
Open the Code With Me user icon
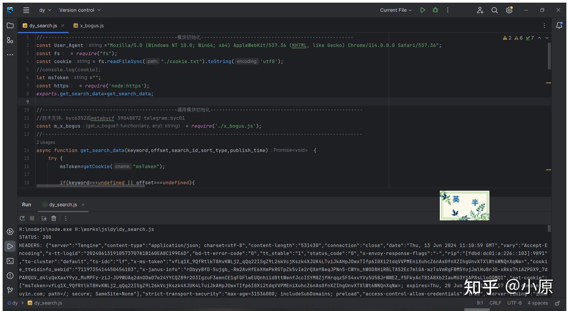480,10
